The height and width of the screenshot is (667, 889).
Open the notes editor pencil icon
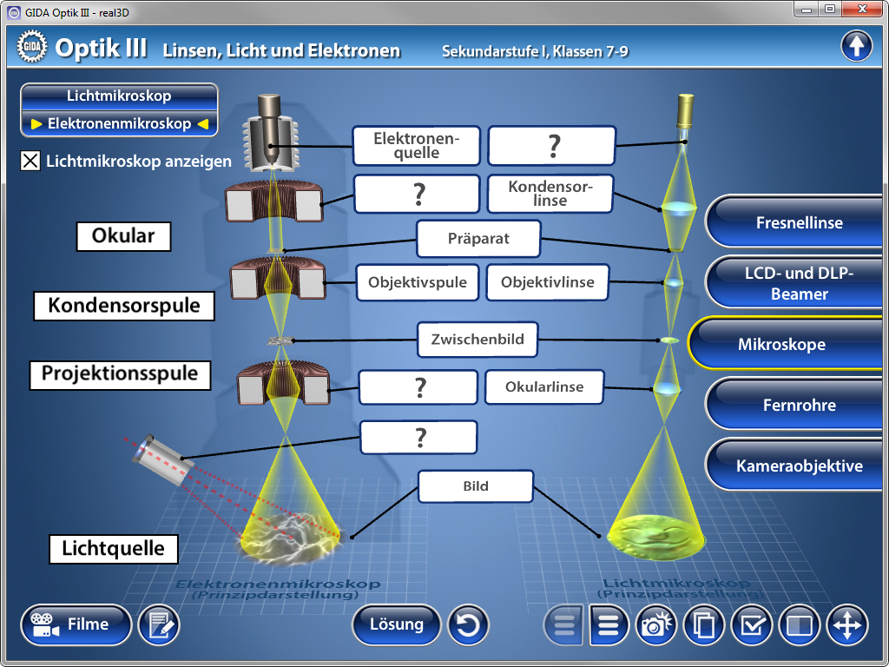159,624
